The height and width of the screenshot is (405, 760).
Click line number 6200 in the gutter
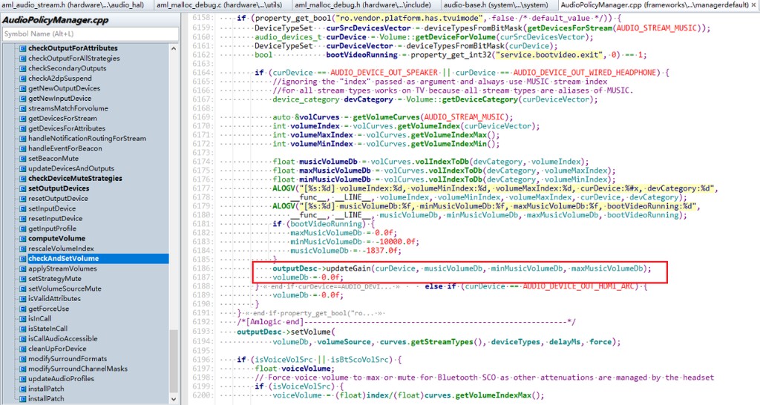201,395
